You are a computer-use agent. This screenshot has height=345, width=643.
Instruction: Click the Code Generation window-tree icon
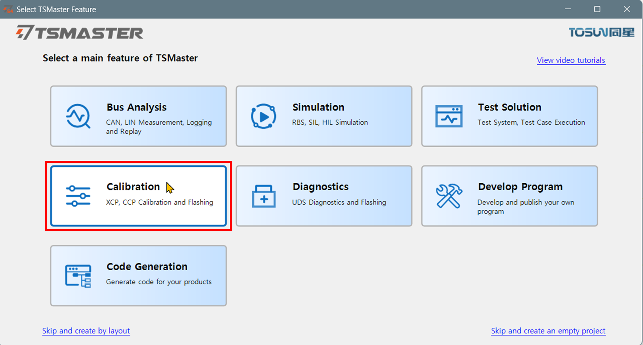pos(78,276)
